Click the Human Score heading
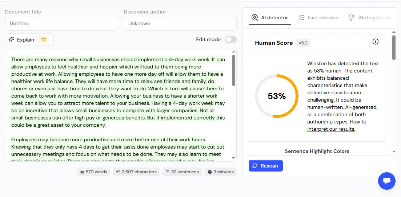The width and height of the screenshot is (401, 197). click(274, 43)
